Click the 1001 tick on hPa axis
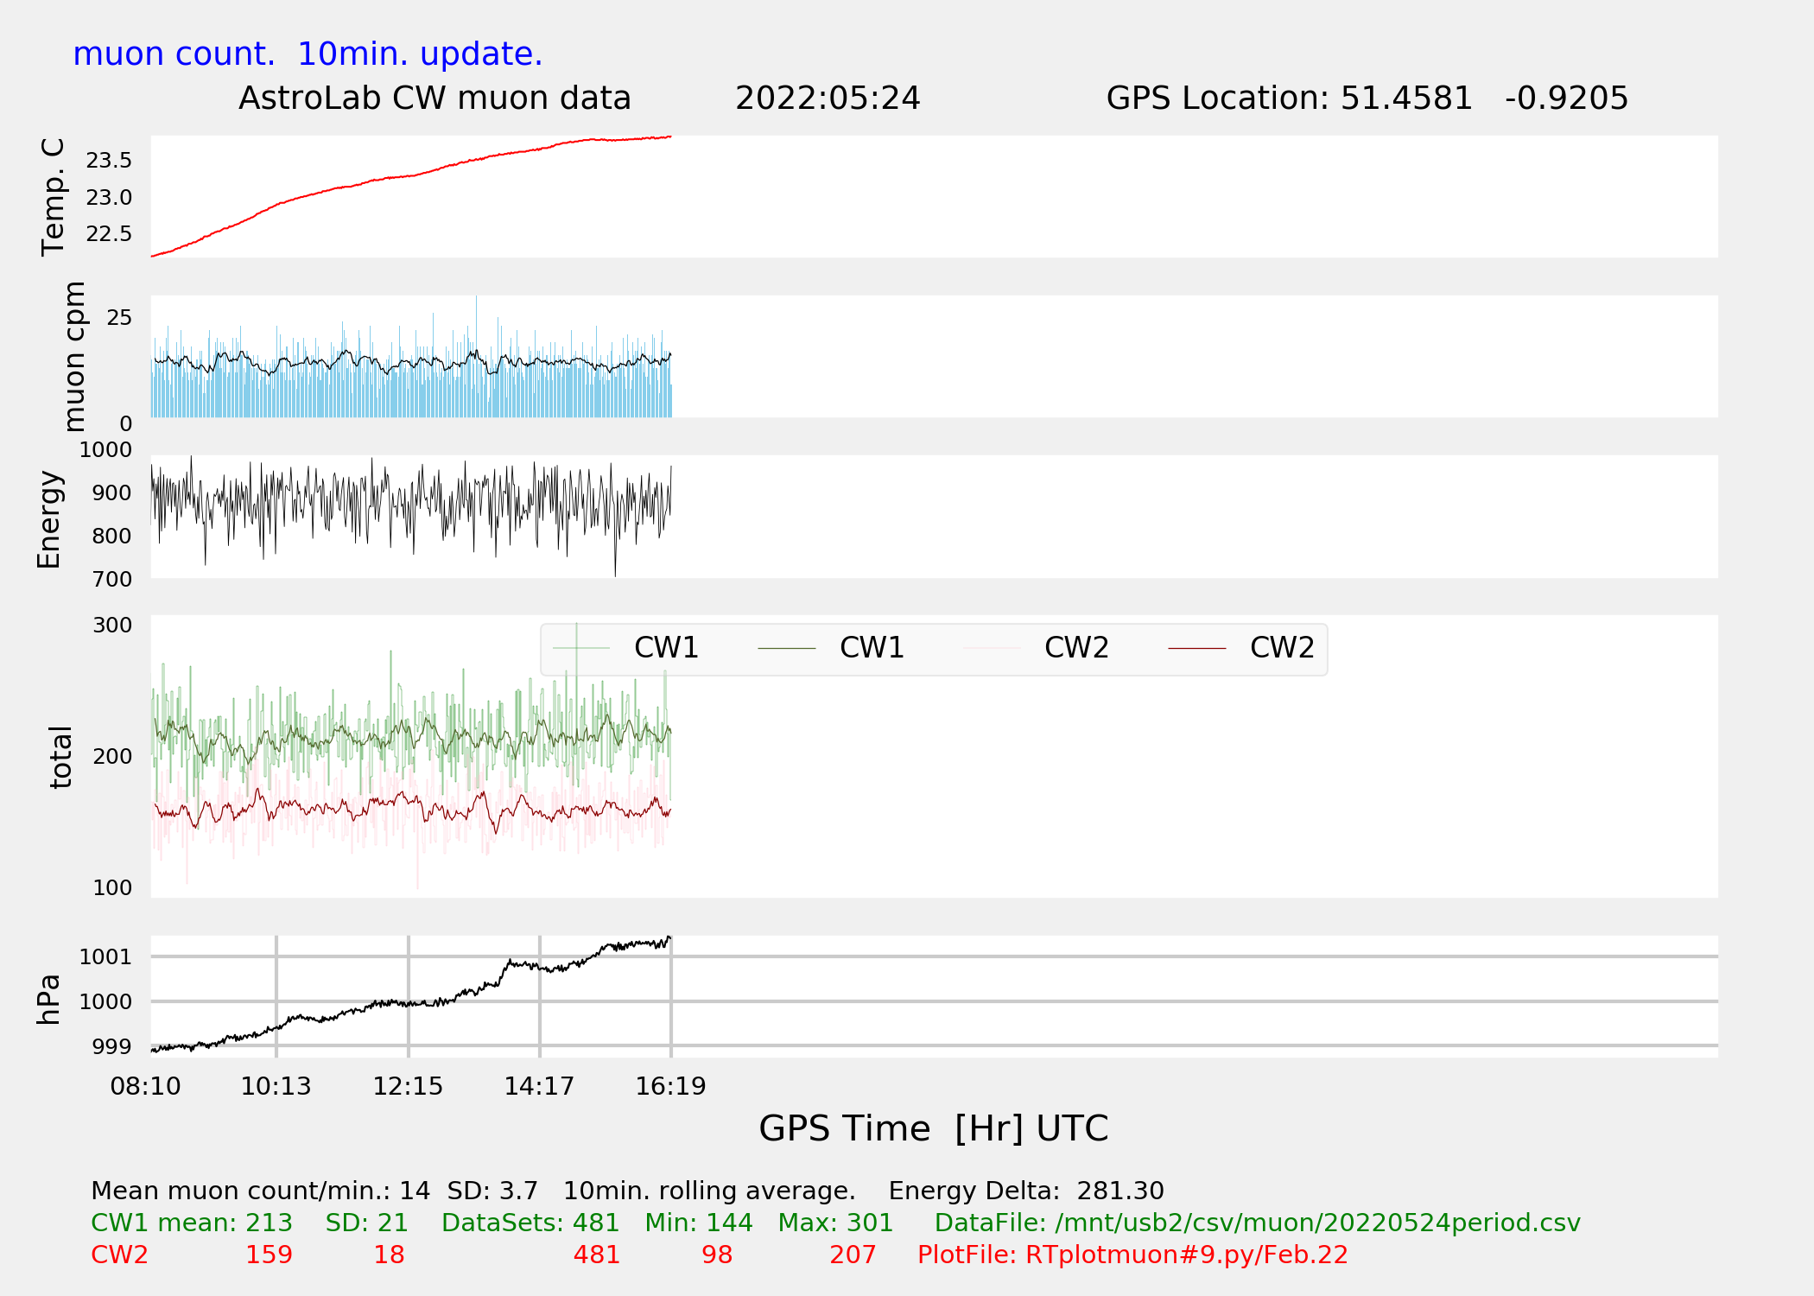 click(x=105, y=957)
